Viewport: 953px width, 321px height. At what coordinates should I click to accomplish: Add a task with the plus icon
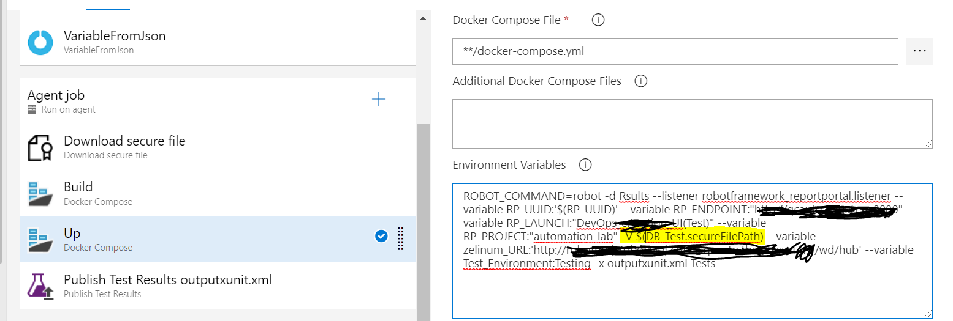pyautogui.click(x=379, y=99)
